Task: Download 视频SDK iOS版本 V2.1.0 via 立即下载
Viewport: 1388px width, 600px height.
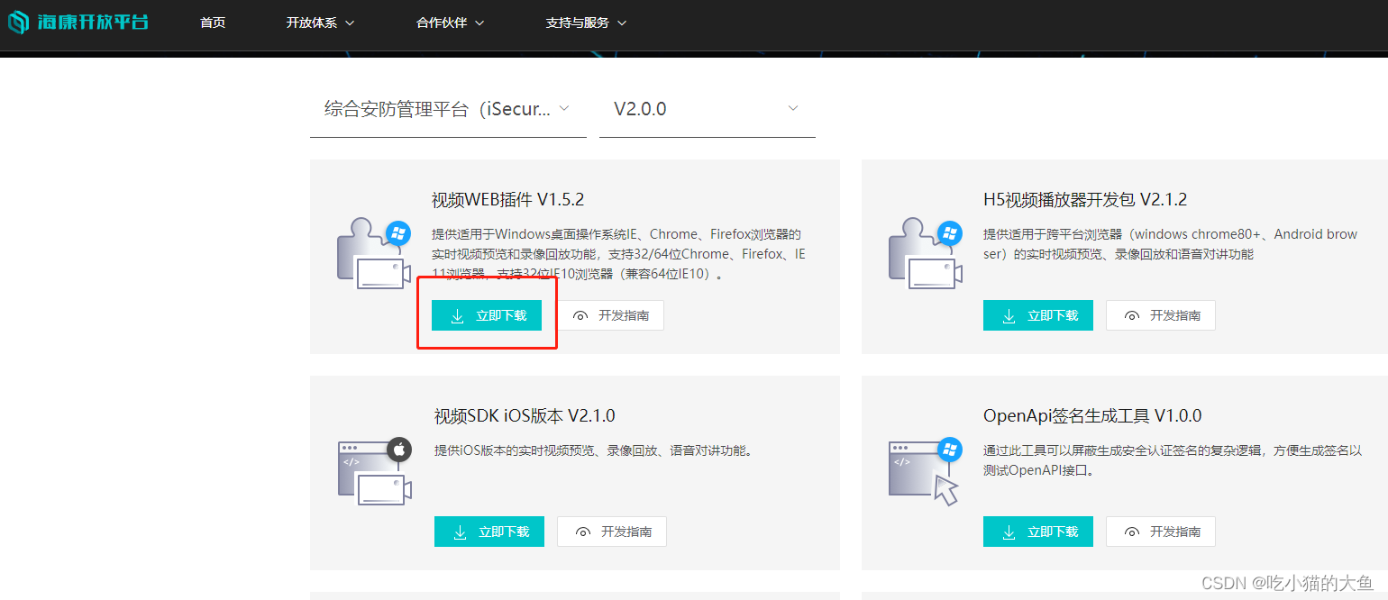Action: [489, 532]
